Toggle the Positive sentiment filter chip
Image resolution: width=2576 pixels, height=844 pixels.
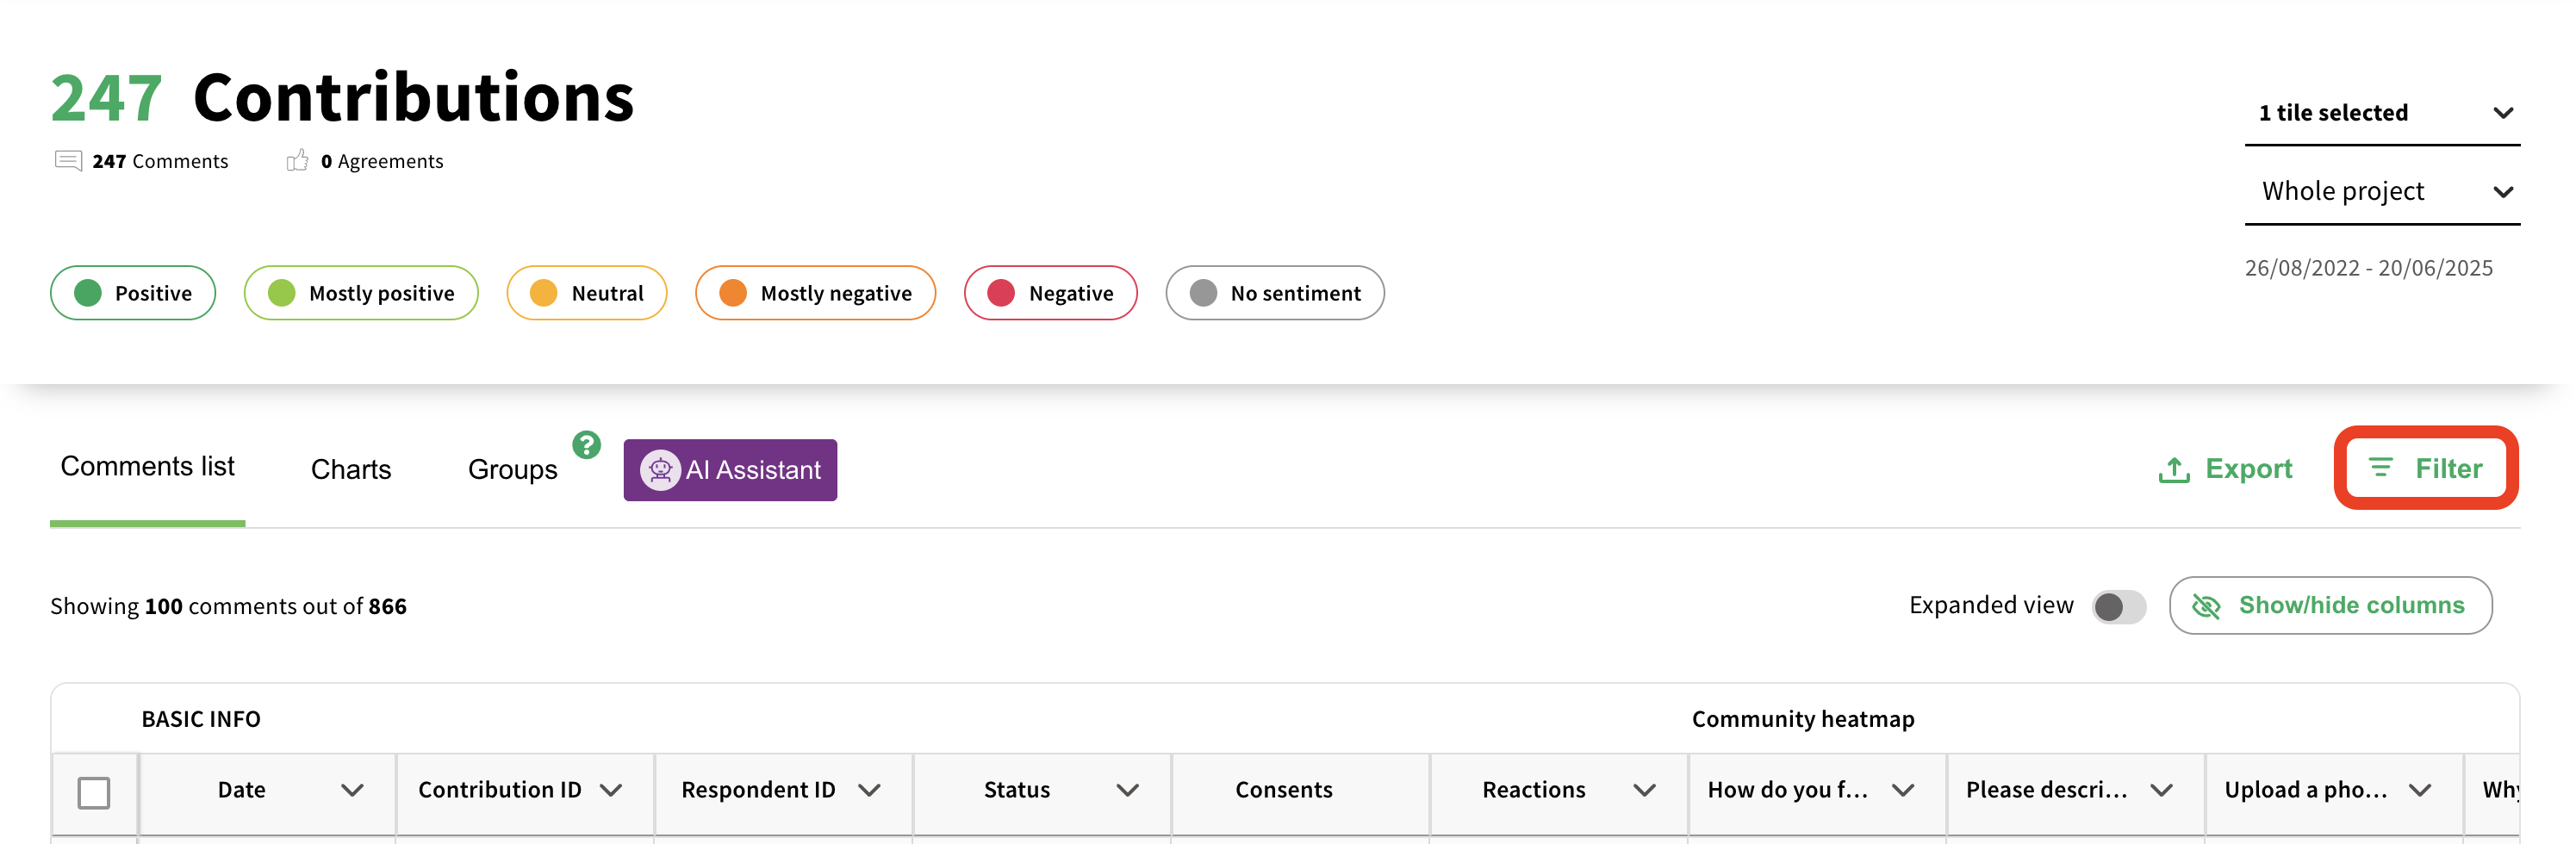tap(133, 293)
